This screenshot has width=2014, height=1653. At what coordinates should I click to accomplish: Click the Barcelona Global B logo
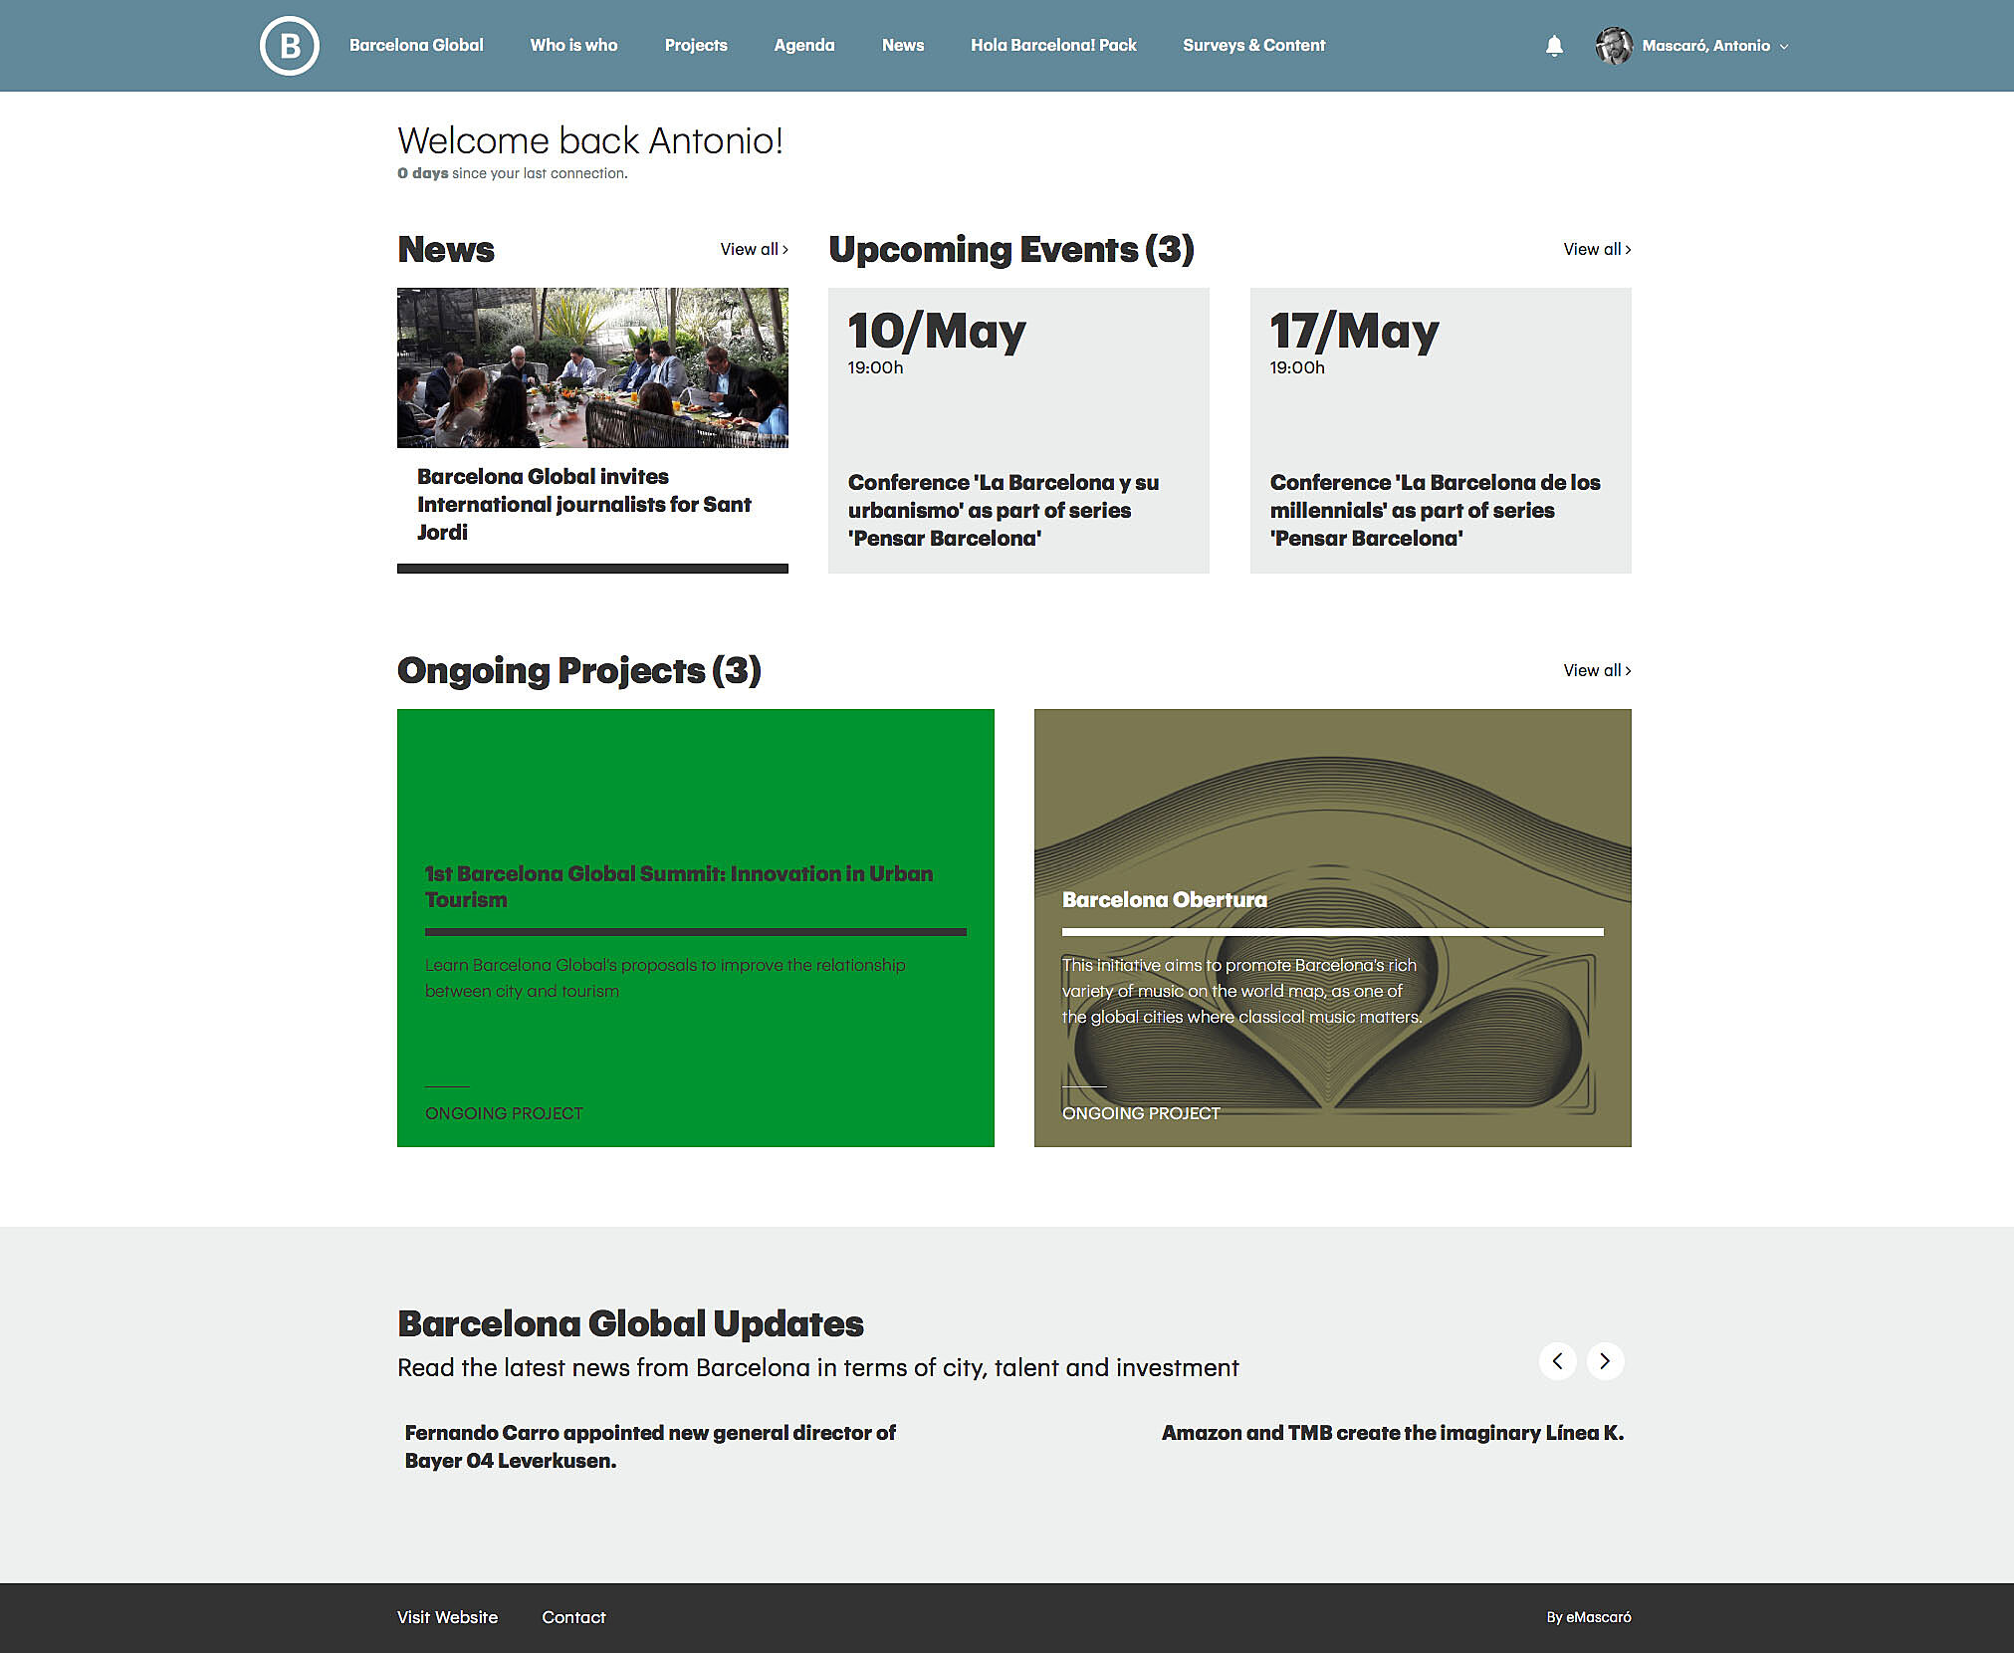click(289, 46)
